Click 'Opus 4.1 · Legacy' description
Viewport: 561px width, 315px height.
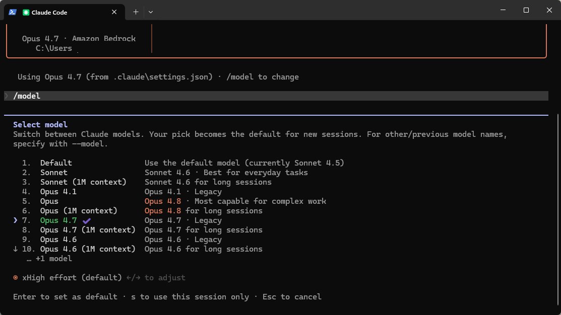pyautogui.click(x=183, y=192)
